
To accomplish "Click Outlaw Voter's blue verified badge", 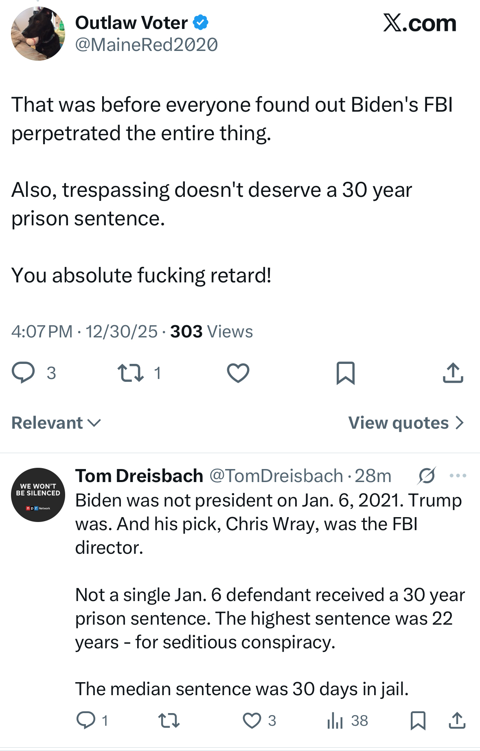I will (x=200, y=22).
